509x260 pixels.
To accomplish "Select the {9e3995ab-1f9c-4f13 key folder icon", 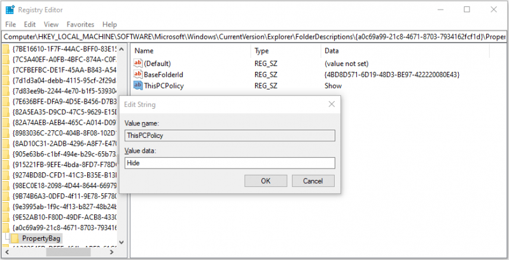I will point(6,207).
